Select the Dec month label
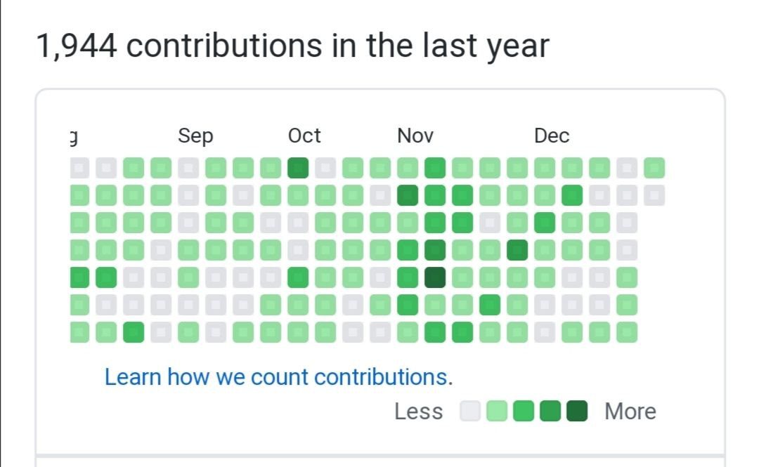 (x=552, y=136)
